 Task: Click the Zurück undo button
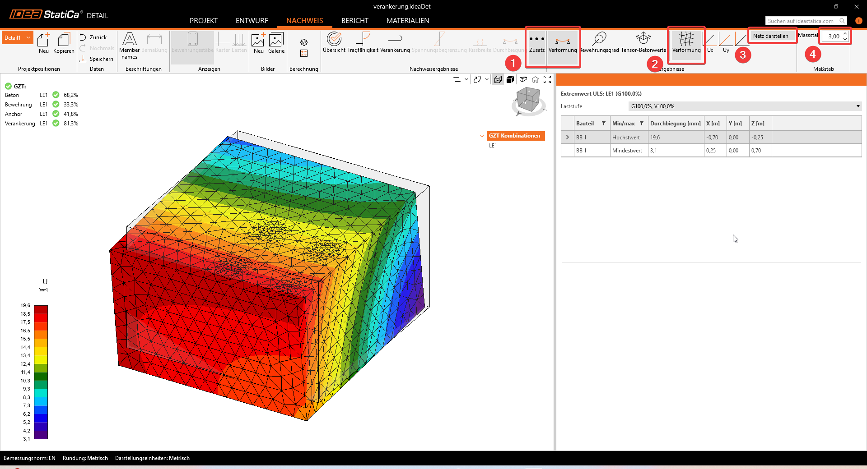pos(93,37)
